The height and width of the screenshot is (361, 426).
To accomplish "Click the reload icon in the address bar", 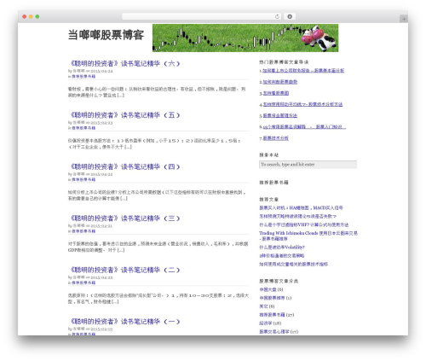I will [x=277, y=16].
